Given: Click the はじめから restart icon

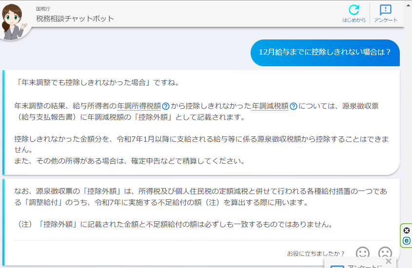Looking at the screenshot, I should pos(353,13).
